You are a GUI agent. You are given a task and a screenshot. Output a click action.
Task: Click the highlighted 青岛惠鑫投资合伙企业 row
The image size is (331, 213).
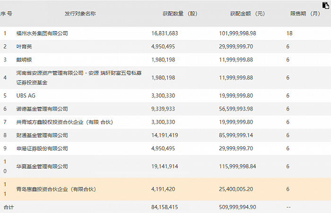click(x=56, y=189)
